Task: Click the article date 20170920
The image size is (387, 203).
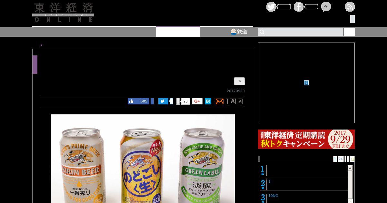Action: click(x=236, y=91)
